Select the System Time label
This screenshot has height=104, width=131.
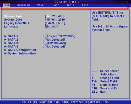coord(13,16)
